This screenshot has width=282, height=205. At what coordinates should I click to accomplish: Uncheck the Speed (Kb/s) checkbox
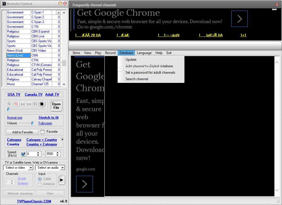point(23,154)
